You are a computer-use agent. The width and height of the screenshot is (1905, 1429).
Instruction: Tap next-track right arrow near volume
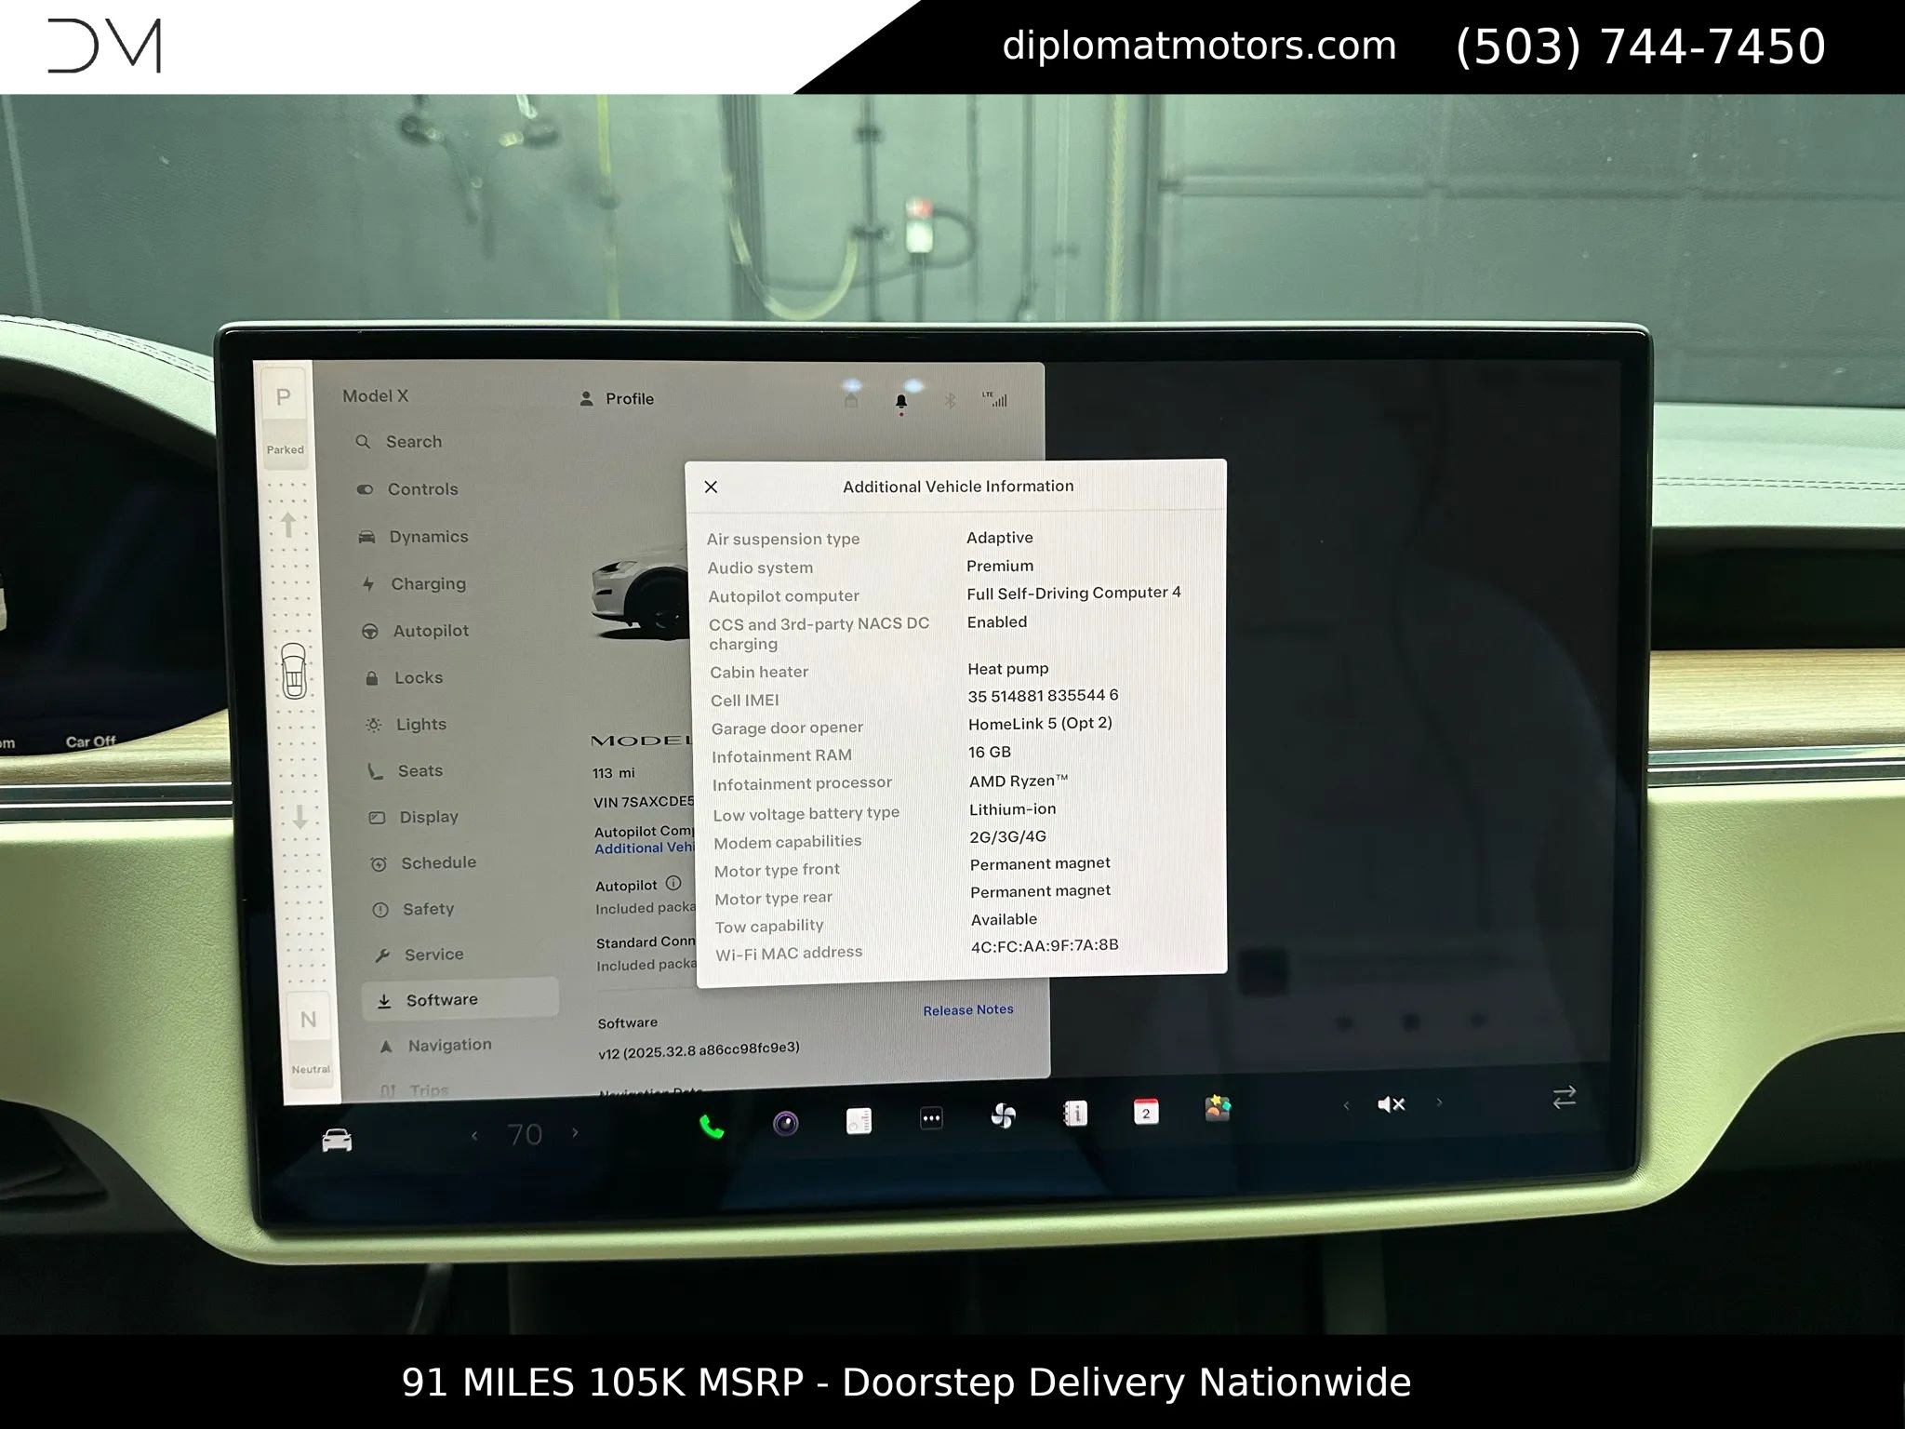1439,1104
